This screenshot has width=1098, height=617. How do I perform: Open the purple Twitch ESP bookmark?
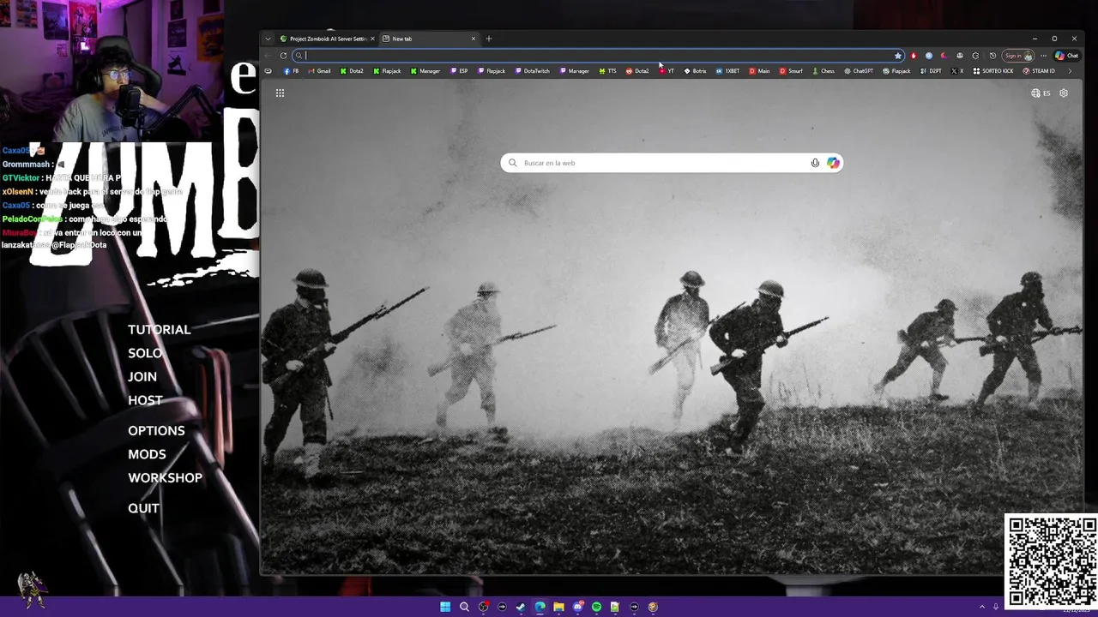point(459,71)
